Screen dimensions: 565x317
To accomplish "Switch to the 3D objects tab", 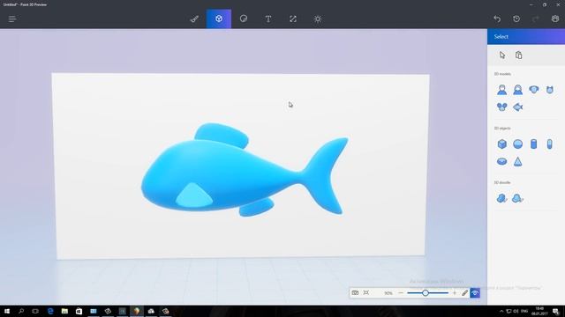I will pyautogui.click(x=219, y=19).
